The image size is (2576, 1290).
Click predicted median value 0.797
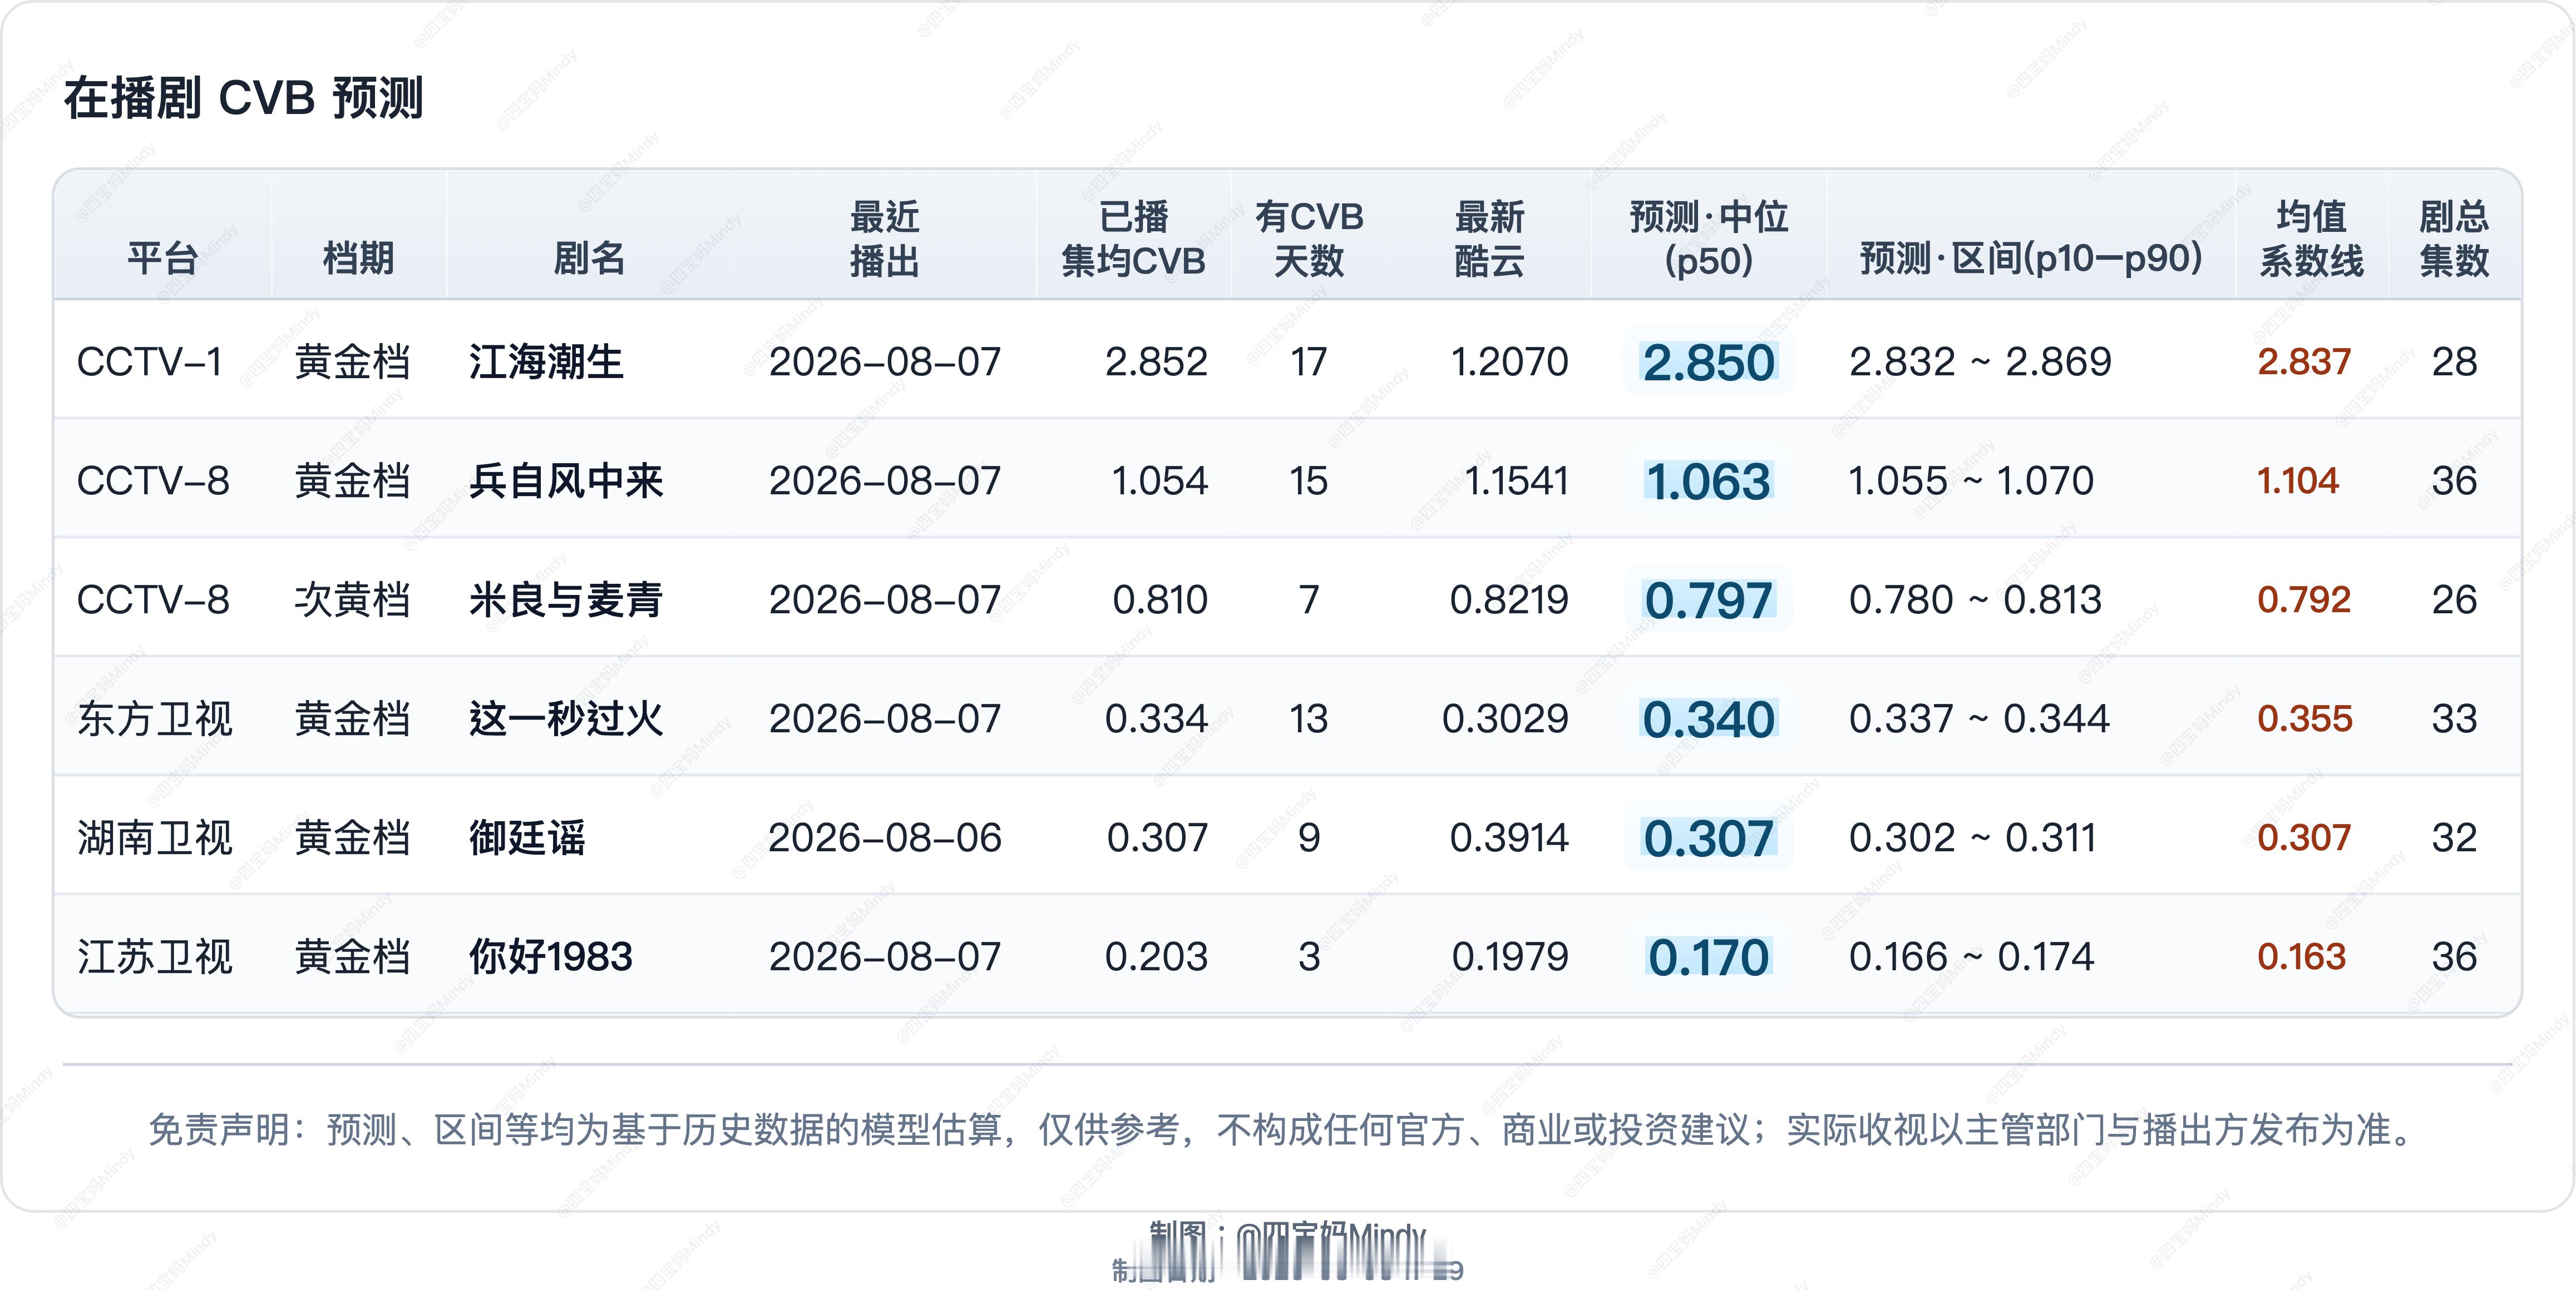[1708, 599]
